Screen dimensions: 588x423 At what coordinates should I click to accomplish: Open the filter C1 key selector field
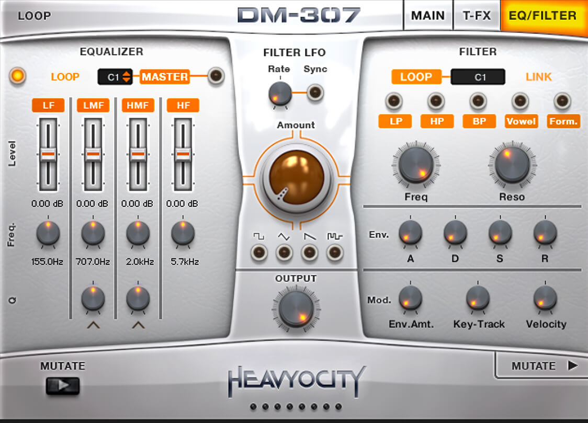pyautogui.click(x=478, y=77)
